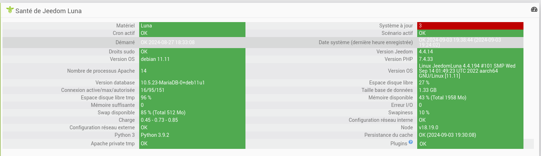Select the Version PHP 7.4.33 value
541x156 pixels.
(x=470, y=59)
